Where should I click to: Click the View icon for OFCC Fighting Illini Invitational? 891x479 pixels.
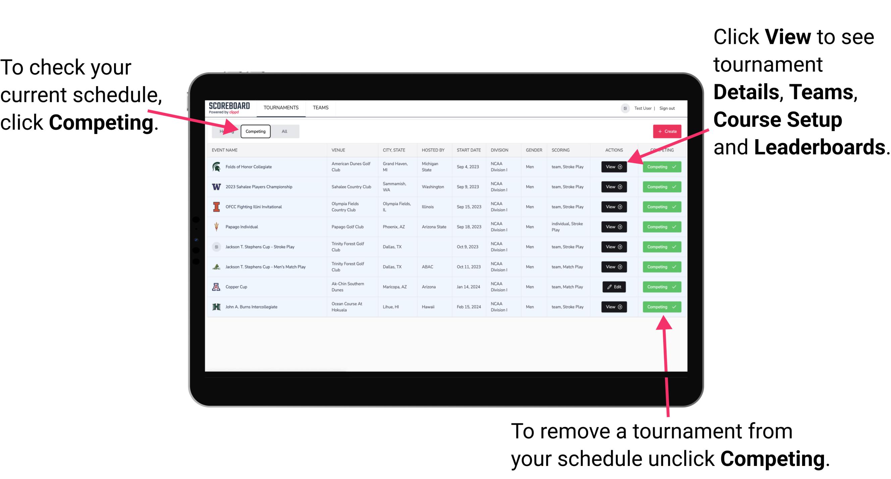pos(614,207)
